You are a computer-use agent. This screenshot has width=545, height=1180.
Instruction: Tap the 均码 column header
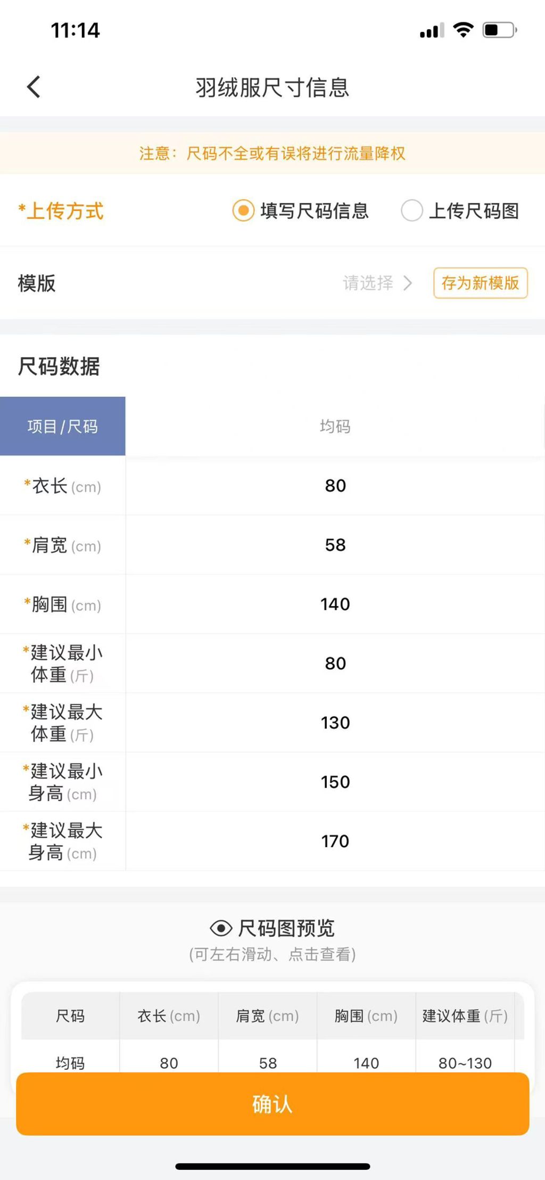point(335,427)
